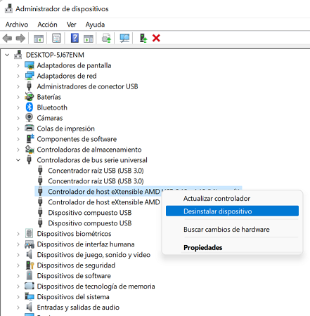The width and height of the screenshot is (310, 316).
Task: Expand Dispositivos de interfaz humana
Action: pyautogui.click(x=18, y=244)
